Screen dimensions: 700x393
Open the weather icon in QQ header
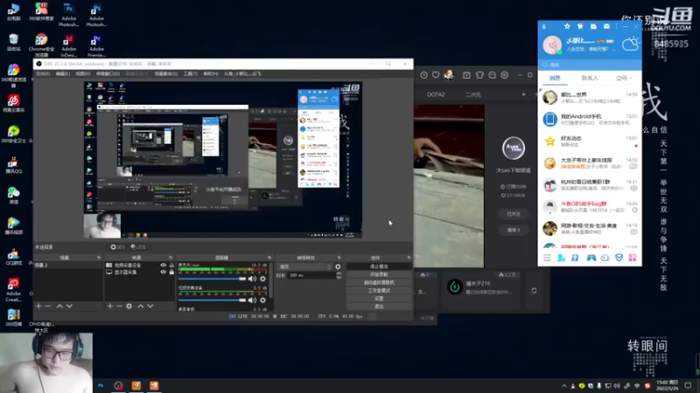point(630,45)
